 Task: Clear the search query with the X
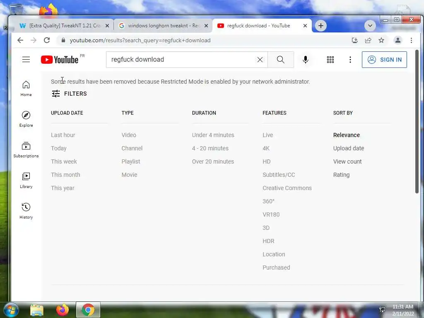click(x=260, y=60)
